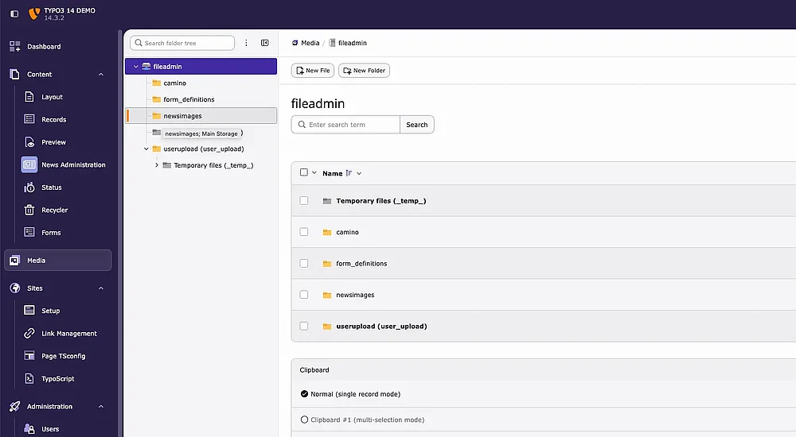
Task: Click Temporary files folder icon in list
Action: click(327, 201)
